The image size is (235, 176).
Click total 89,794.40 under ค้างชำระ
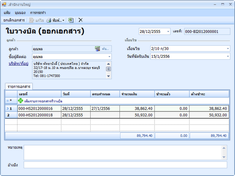click(209, 136)
